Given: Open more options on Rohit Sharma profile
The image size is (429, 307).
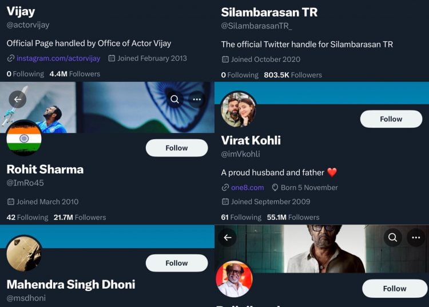Looking at the screenshot, I should click(x=197, y=100).
